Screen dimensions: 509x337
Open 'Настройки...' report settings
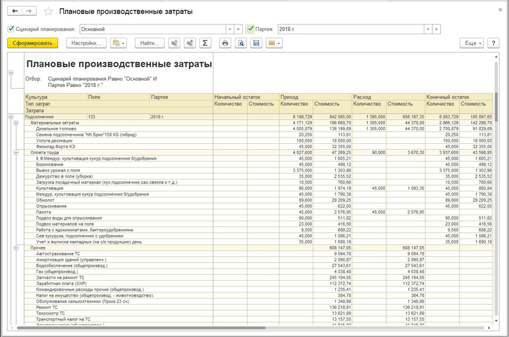click(86, 43)
